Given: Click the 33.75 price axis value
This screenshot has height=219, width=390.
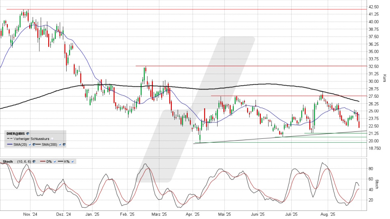Looking at the screenshot, I should [374, 59].
